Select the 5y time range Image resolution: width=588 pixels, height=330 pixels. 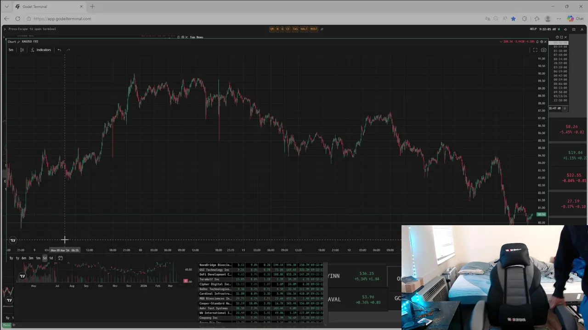(11, 258)
